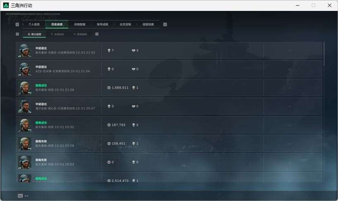Click the green extraction-success label in 20:32 row
Screen dimensions: 338x201
[x=41, y=122]
